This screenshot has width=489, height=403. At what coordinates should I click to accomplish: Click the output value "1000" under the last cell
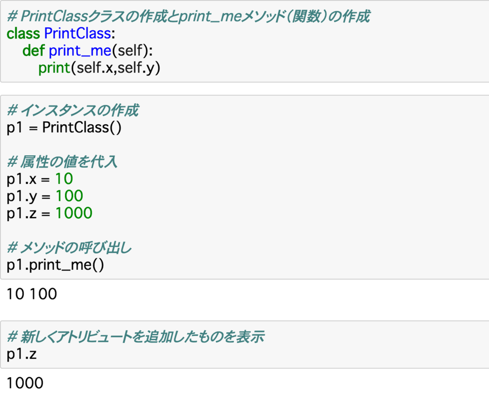coord(25,383)
